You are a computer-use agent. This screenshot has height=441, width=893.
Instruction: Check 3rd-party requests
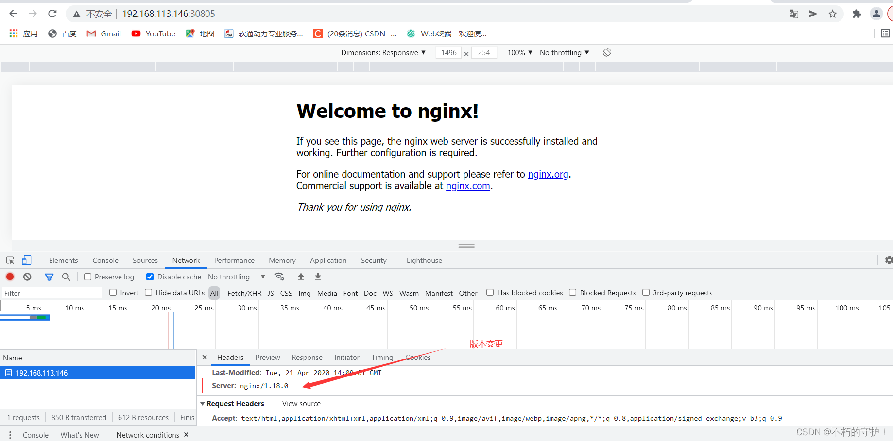[x=646, y=293]
